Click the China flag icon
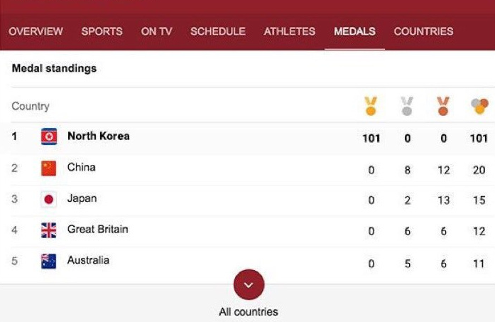 pyautogui.click(x=48, y=168)
